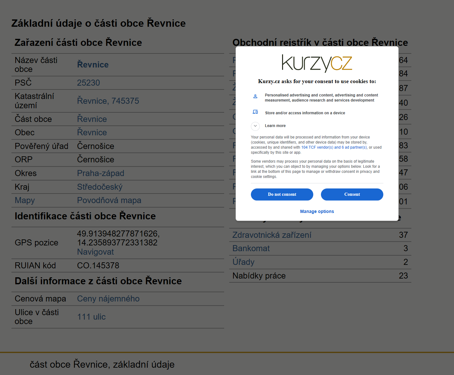The width and height of the screenshot is (454, 375).
Task: Click Nabídky práce row label
Action: (259, 276)
